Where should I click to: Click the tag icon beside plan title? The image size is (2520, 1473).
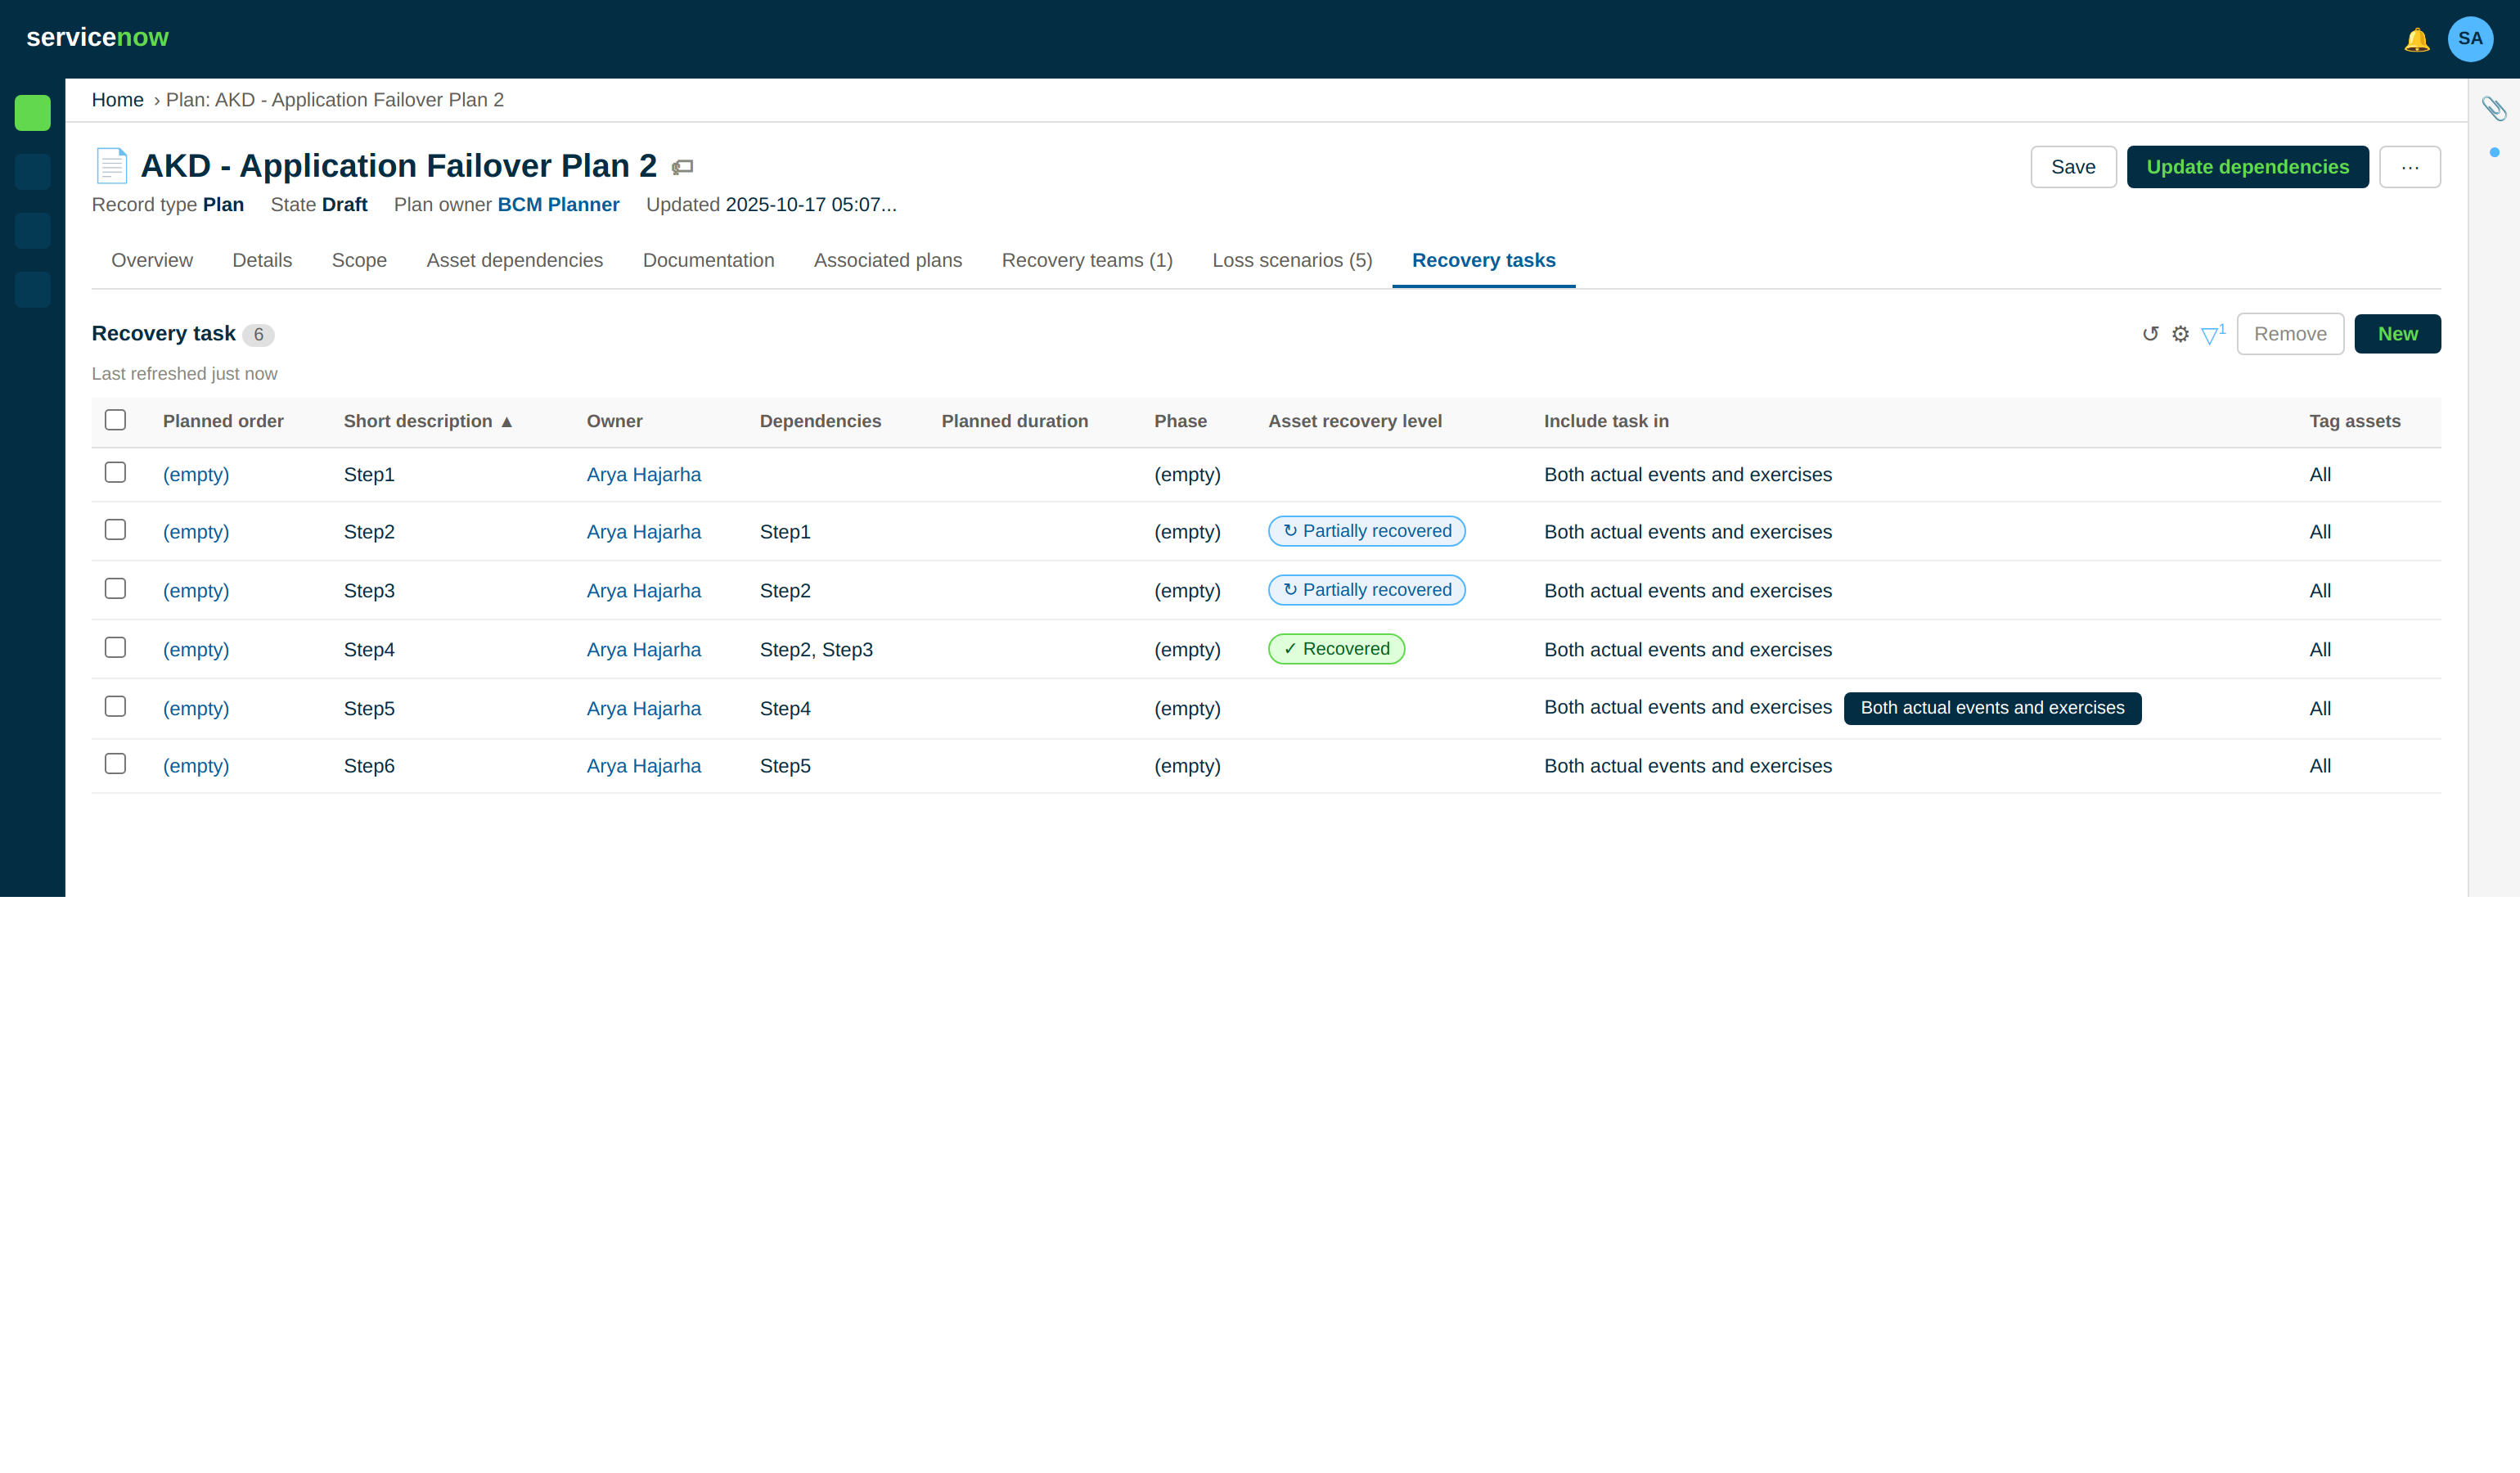(682, 167)
